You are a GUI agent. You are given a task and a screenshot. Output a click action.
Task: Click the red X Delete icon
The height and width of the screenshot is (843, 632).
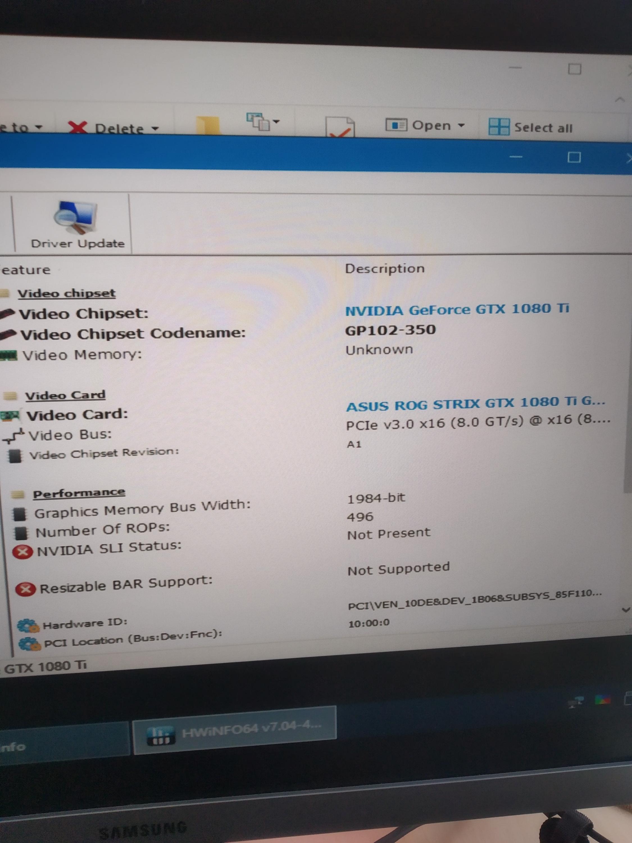coord(77,128)
